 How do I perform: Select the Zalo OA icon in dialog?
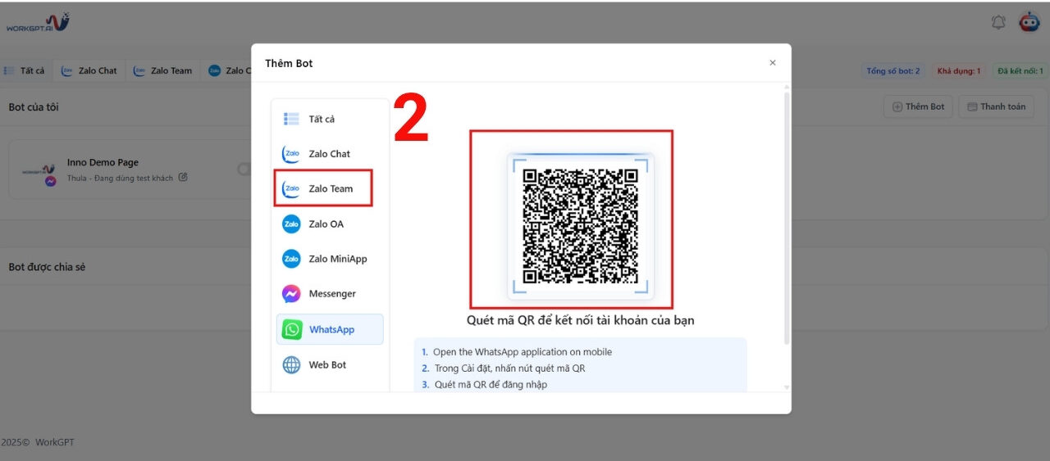291,224
